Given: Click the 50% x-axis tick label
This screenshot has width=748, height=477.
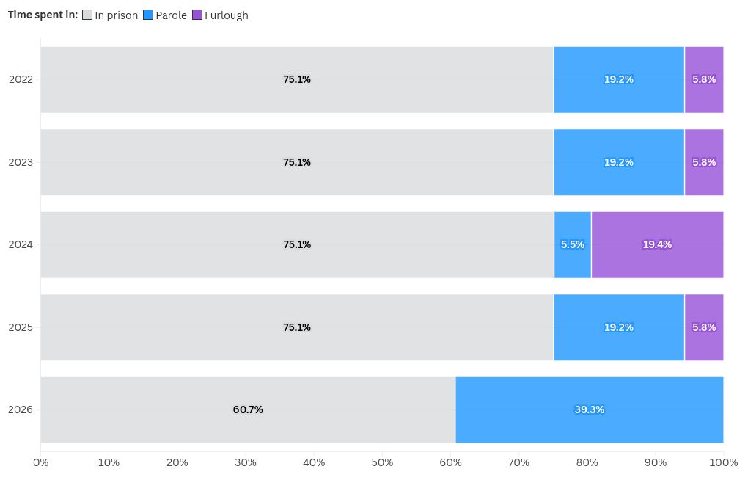Looking at the screenshot, I should tap(383, 462).
